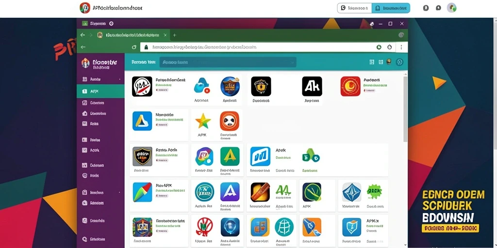Expand the first sidebar item arrow
This screenshot has width=497, height=248.
(x=119, y=79)
